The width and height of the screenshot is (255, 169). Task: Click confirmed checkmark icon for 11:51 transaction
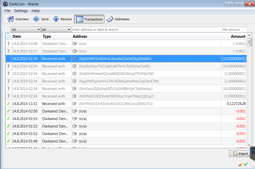(x=9, y=104)
